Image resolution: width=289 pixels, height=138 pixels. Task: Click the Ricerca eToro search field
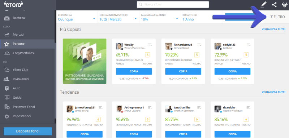click(x=173, y=5)
